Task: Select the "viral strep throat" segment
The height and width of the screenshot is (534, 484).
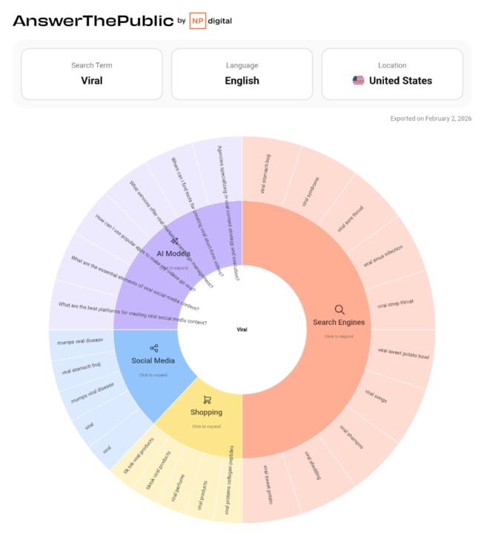Action: [x=396, y=304]
